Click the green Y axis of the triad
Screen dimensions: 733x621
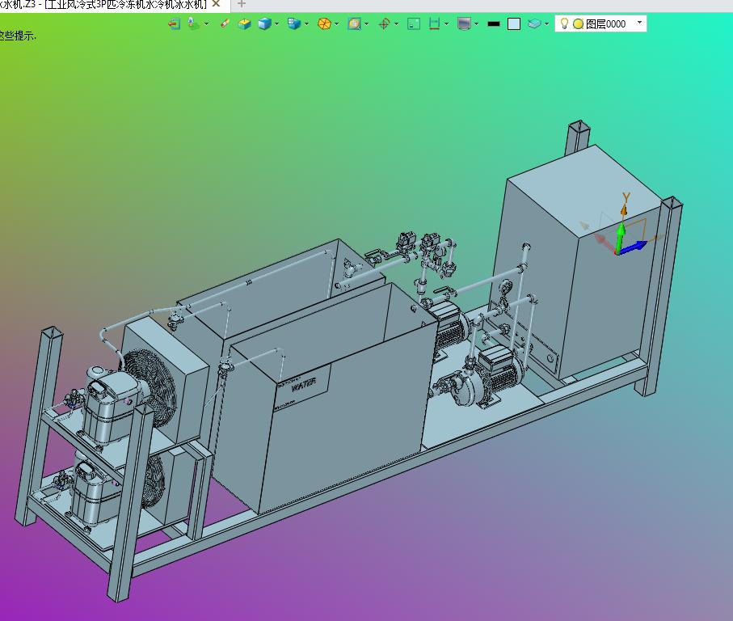tap(621, 238)
